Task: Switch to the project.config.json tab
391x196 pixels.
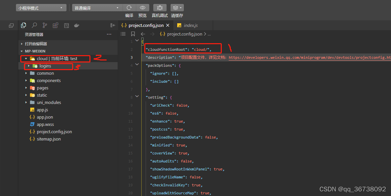Action: click(x=146, y=25)
